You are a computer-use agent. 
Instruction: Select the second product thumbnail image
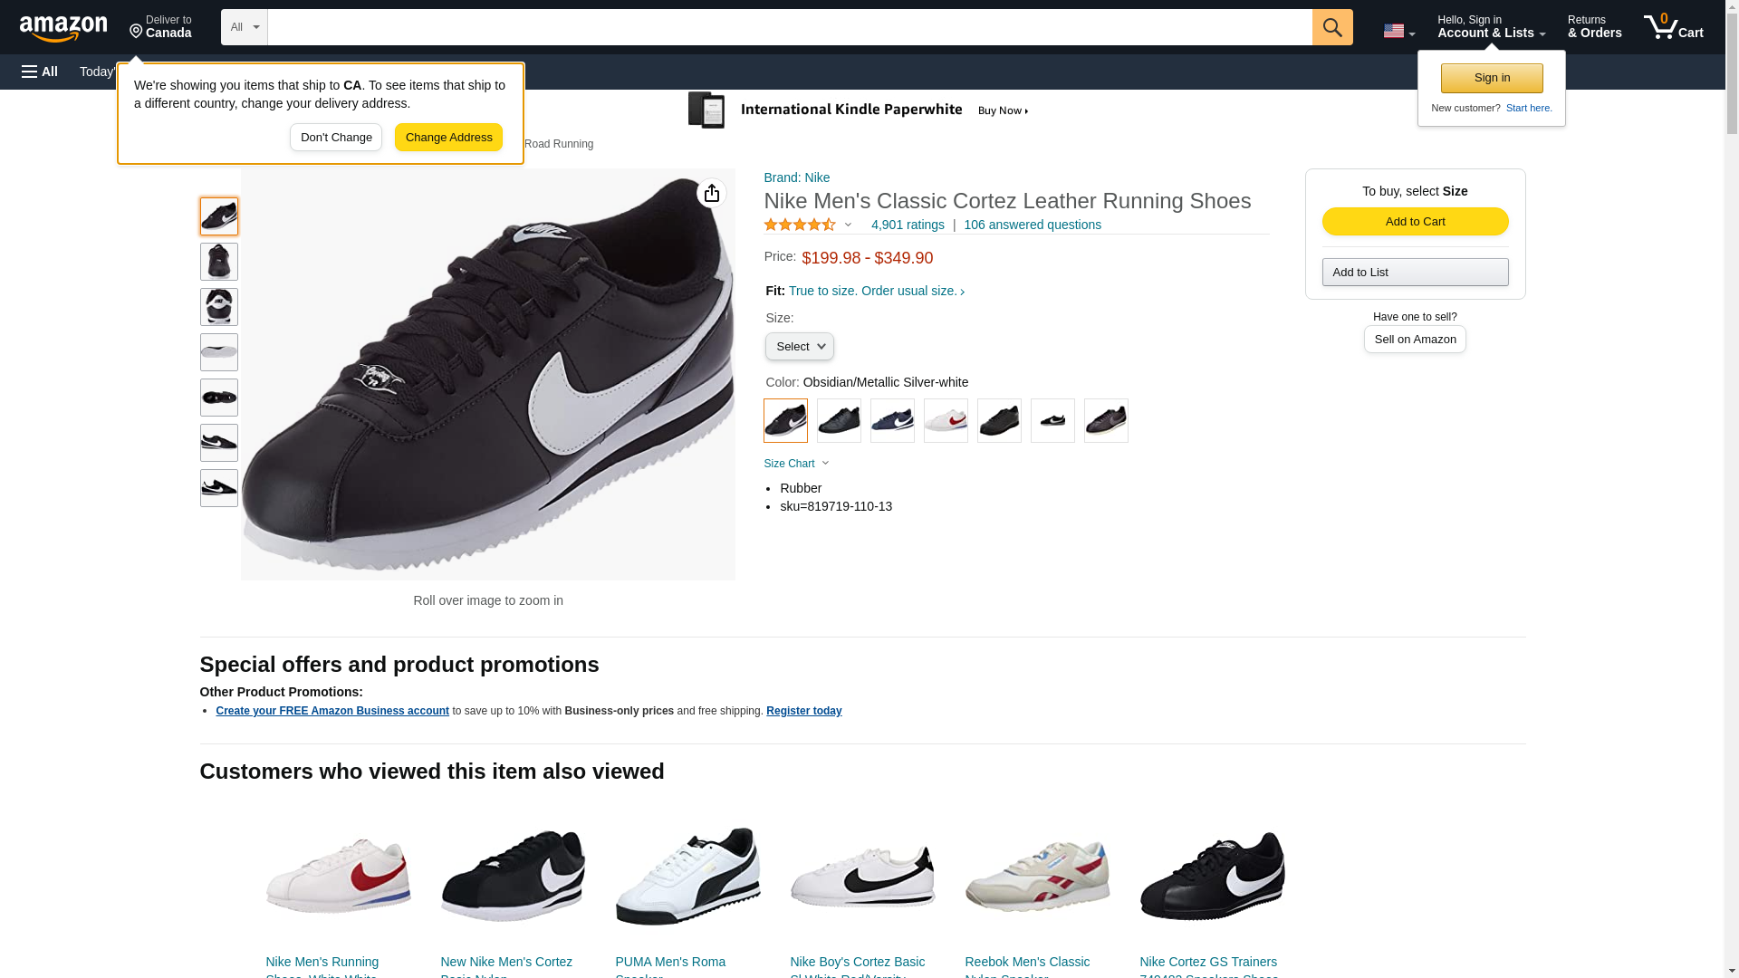point(219,262)
